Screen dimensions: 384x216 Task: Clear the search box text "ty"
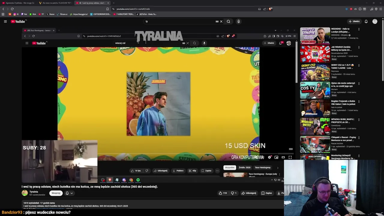pos(221,21)
